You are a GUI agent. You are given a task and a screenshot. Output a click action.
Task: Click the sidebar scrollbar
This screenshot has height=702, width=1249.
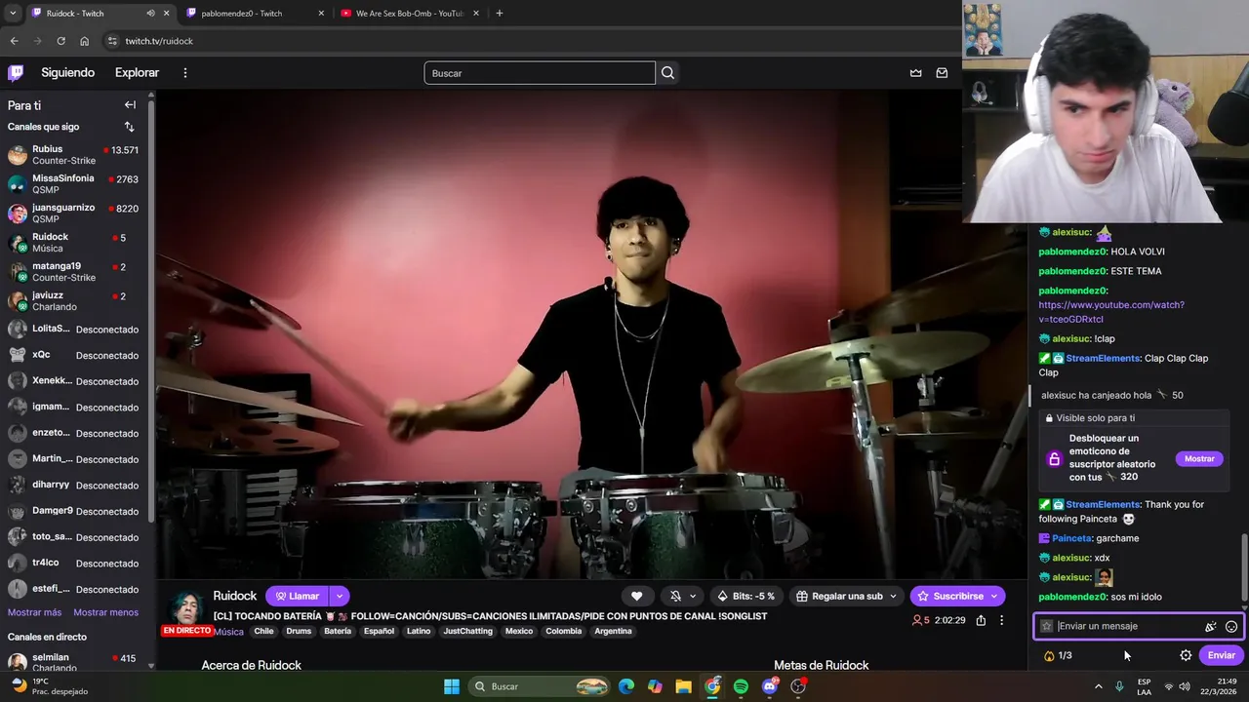click(151, 312)
